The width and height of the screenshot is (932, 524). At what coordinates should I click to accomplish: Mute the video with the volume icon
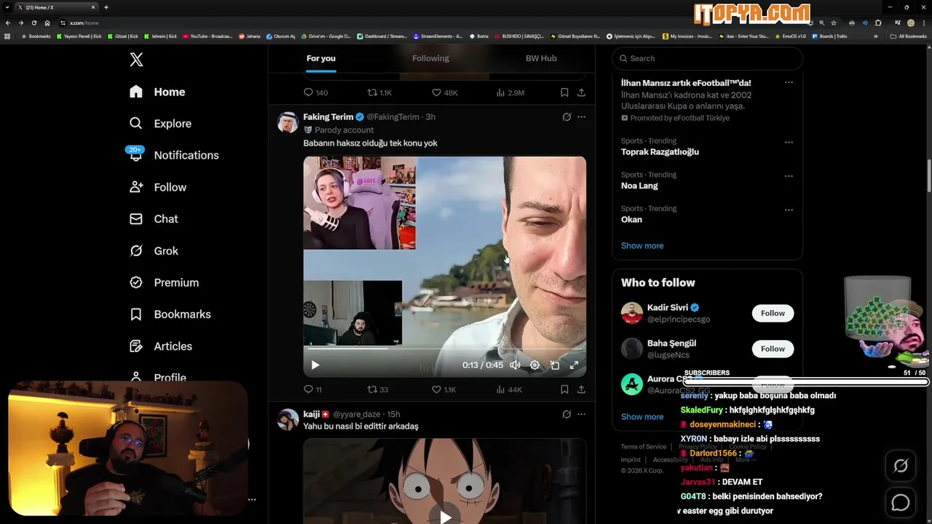point(515,365)
